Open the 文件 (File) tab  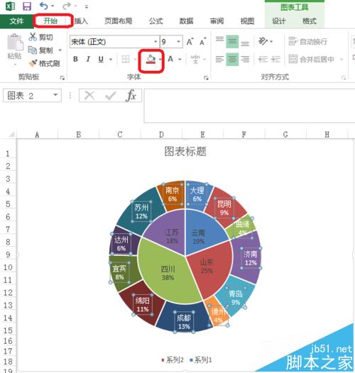(x=16, y=21)
